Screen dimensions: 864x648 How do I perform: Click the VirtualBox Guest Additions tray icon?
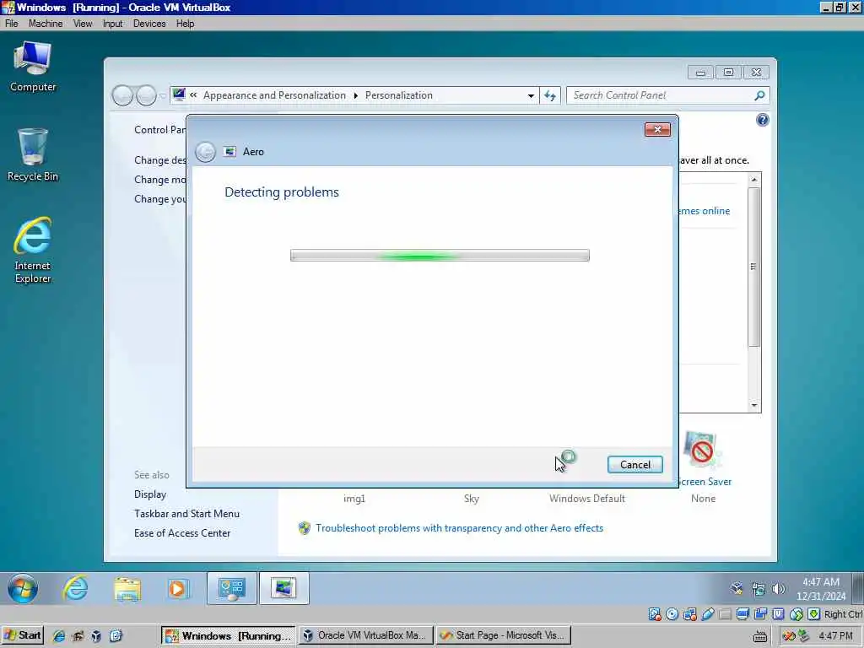[x=737, y=588]
